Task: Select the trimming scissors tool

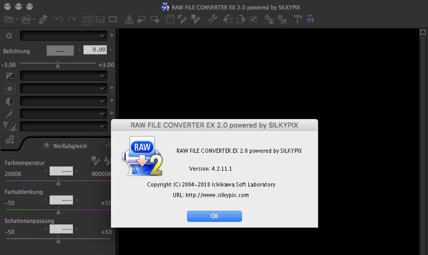Action: [212, 19]
